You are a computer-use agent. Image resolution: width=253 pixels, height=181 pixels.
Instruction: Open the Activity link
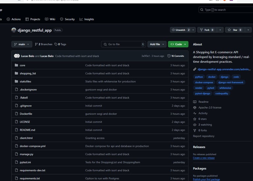tap(203, 113)
